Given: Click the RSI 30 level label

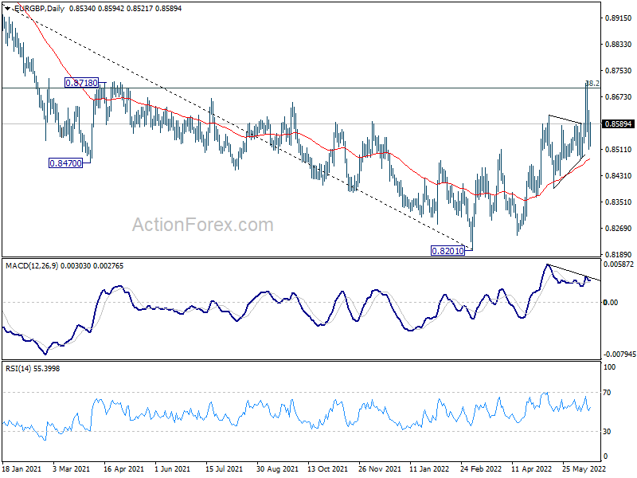Looking at the screenshot, I should 607,432.
